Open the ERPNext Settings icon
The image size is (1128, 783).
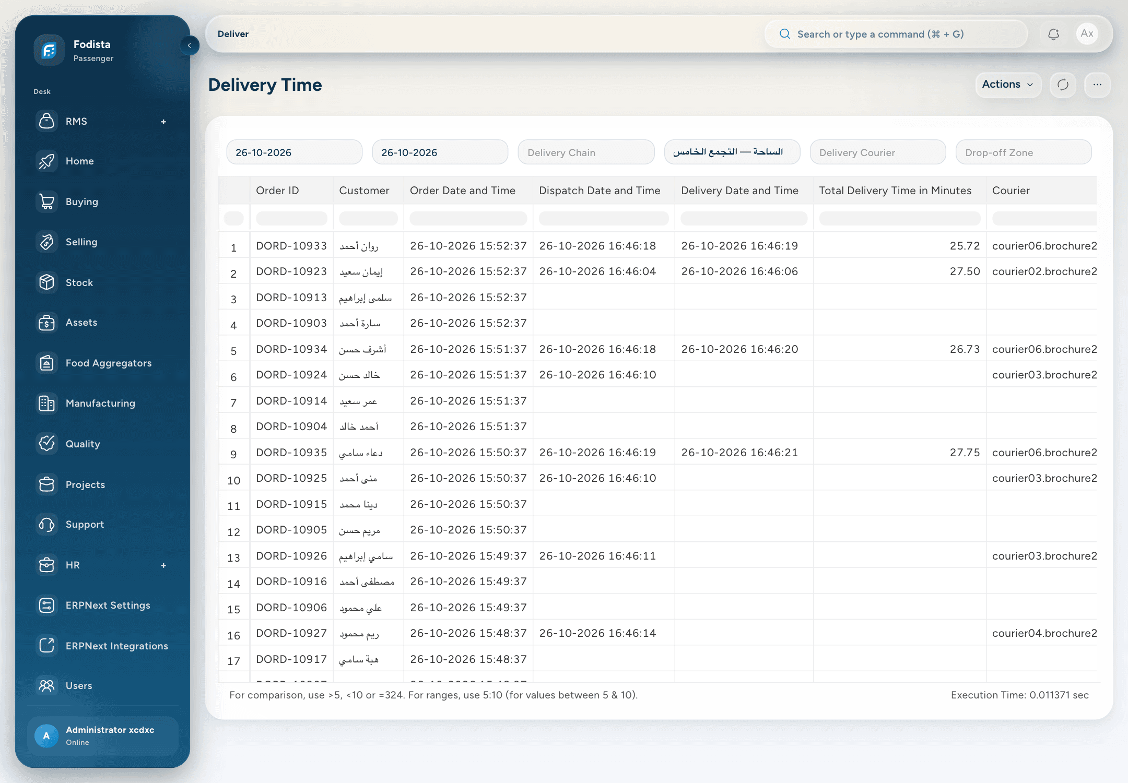click(x=46, y=606)
